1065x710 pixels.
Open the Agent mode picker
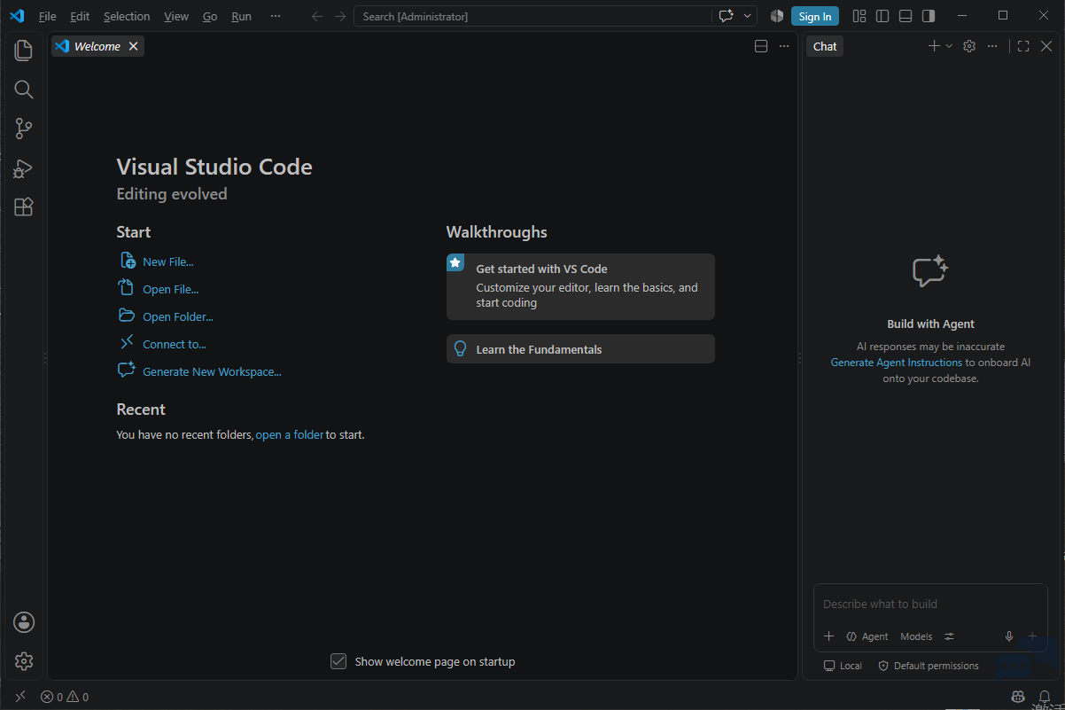867,636
